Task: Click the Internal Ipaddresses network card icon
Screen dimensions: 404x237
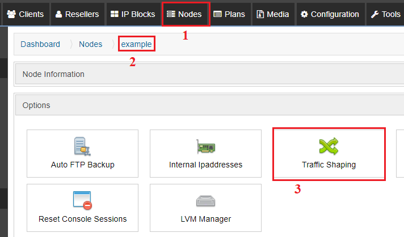Action: (205, 146)
